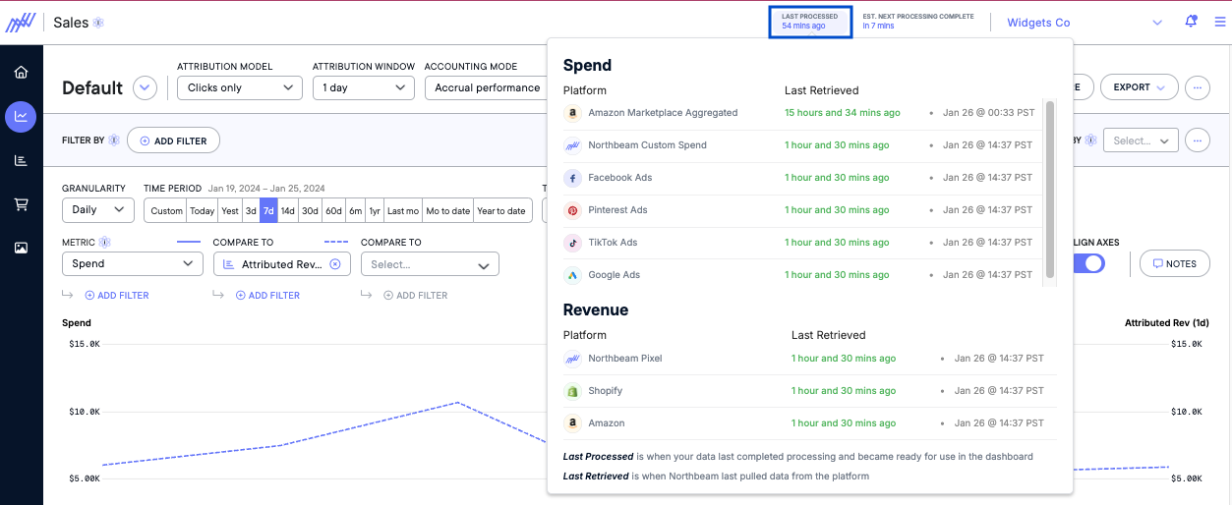Click ADD FILTER button beside FILTER BY
The height and width of the screenshot is (505, 1232).
[x=173, y=140]
